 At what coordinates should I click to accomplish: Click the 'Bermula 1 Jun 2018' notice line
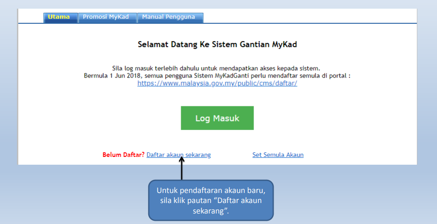click(x=217, y=76)
